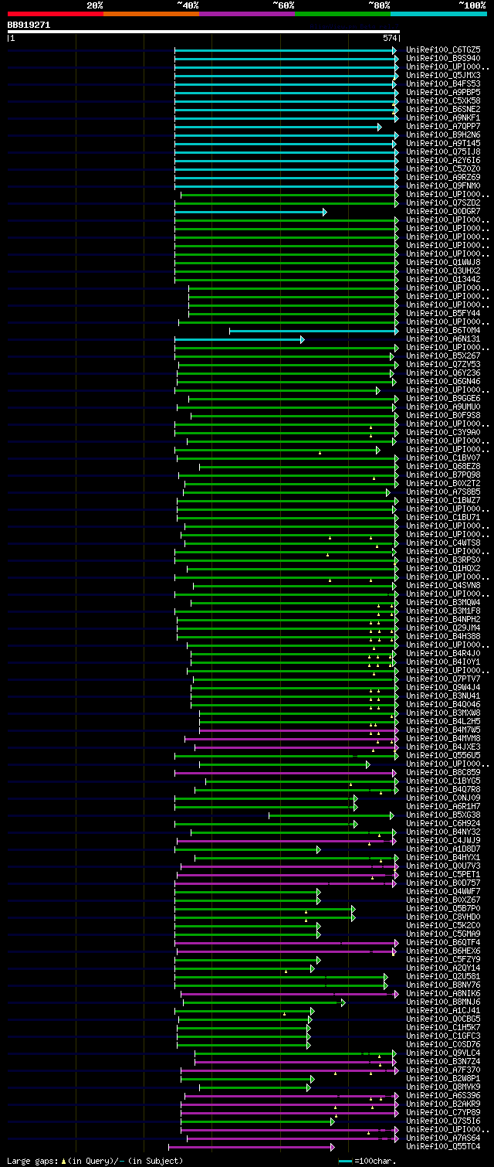Select the UniRef100_B4JXE3 label
Screen dimensions: 494x1167
(x=443, y=747)
